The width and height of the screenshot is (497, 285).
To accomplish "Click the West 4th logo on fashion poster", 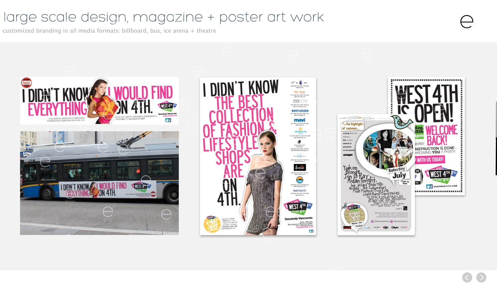I will (x=297, y=207).
